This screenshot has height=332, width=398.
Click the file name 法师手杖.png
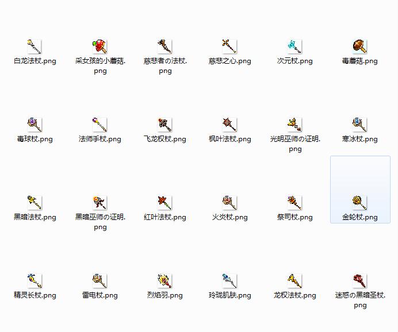click(99, 139)
